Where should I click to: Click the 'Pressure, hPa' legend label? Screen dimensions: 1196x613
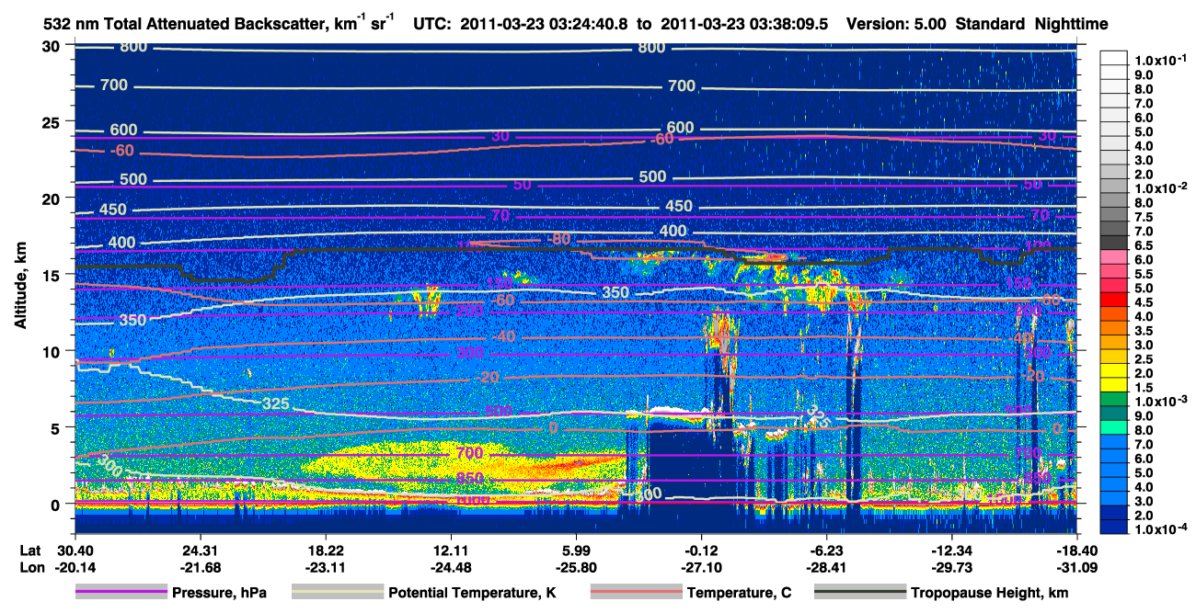click(221, 593)
